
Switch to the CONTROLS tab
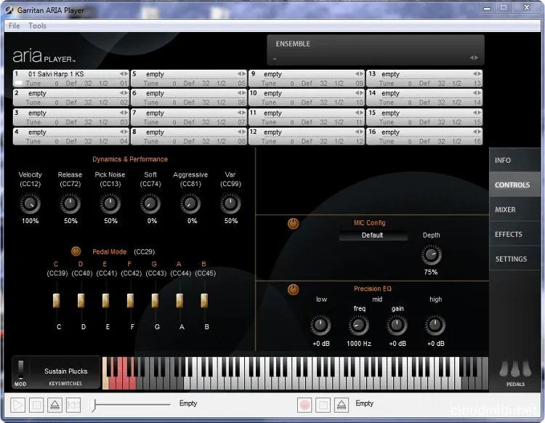tap(514, 185)
